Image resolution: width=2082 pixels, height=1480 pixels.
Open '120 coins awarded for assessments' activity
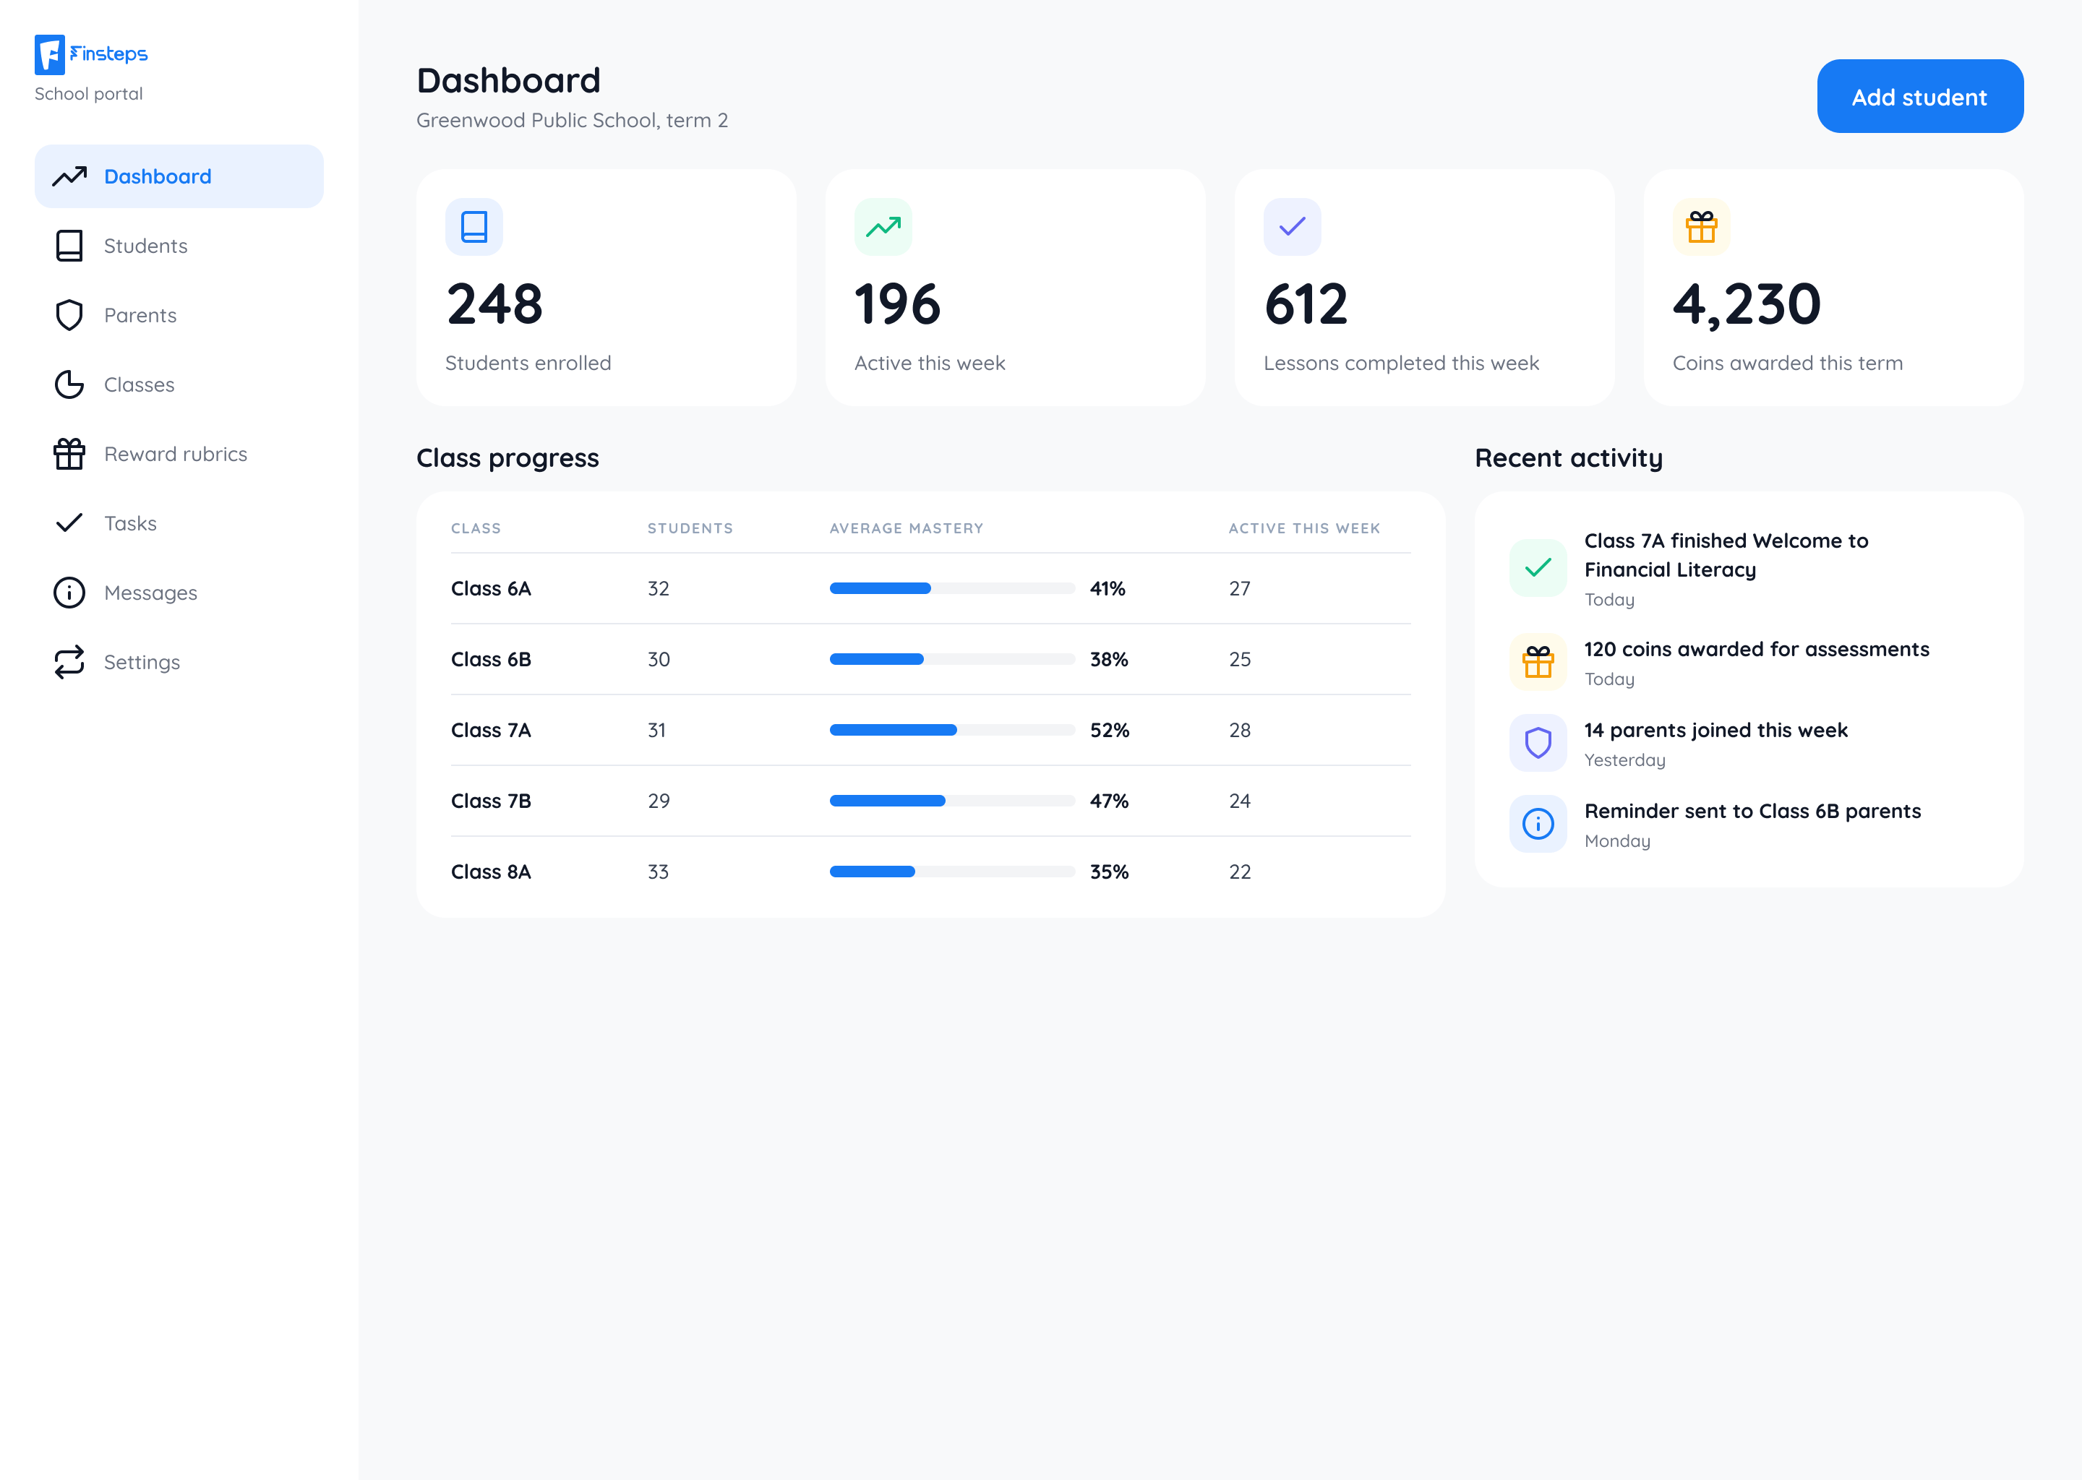click(1757, 650)
